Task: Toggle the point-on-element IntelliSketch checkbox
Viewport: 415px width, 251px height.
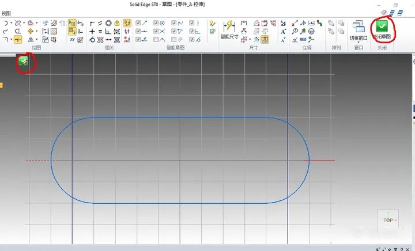Action: click(138, 39)
